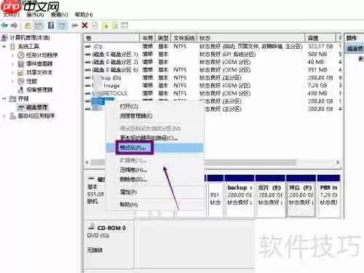Click the 共享文件夹 icon in tree
This screenshot has height=273, width=364.
pos(21,72)
